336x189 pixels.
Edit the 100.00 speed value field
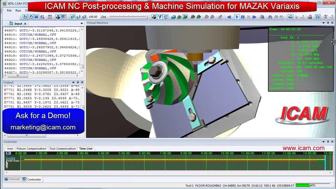pos(93,17)
